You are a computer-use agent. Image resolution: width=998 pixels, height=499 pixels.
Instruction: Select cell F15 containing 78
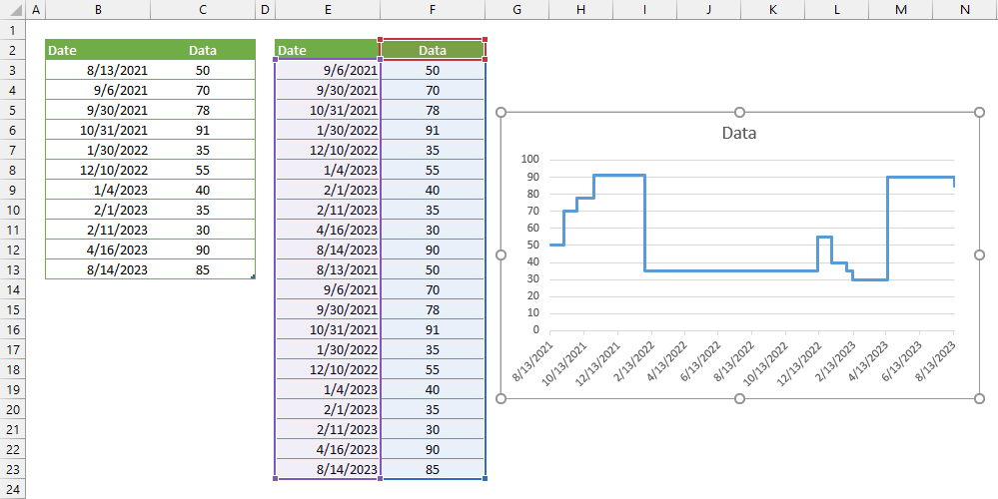pos(433,309)
